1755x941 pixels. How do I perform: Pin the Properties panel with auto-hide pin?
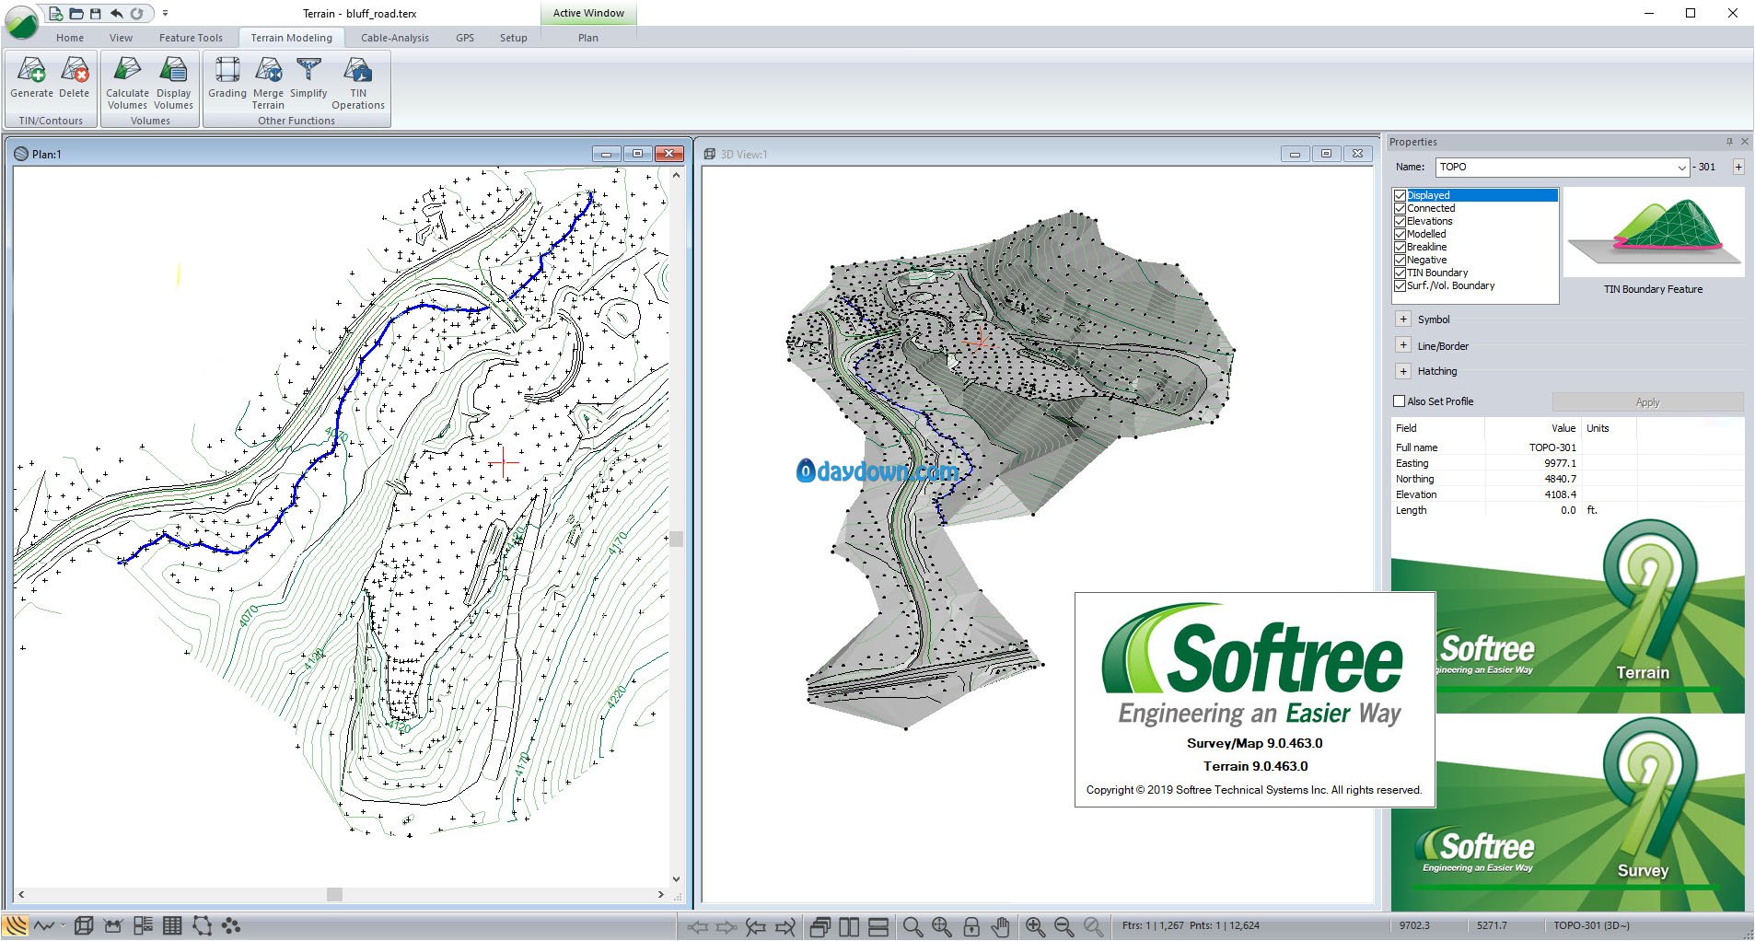(1729, 142)
